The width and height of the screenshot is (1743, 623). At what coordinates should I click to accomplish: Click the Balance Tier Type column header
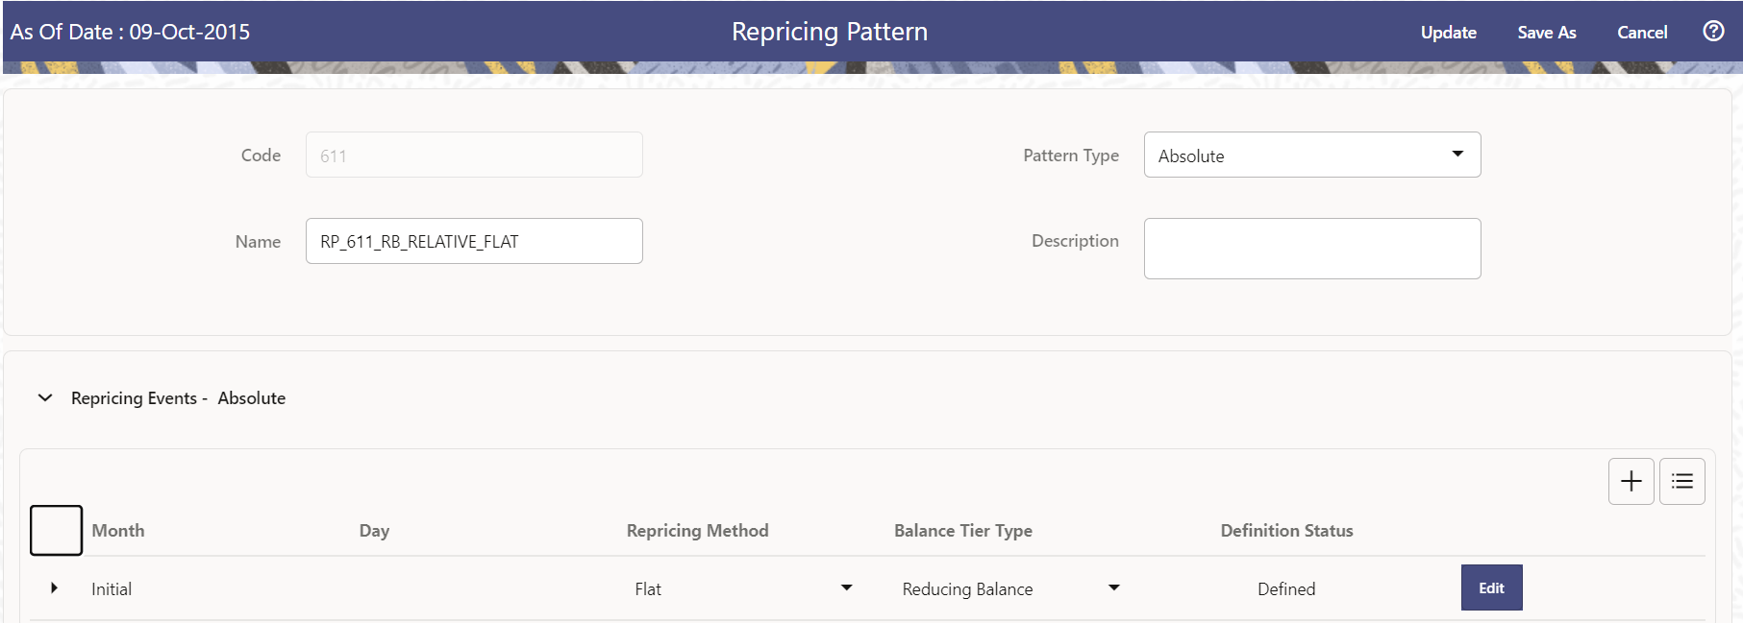(x=962, y=531)
